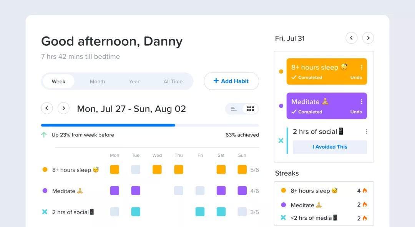Click the Add Habit button
Viewport: 415px width, 227px height.
tap(231, 81)
